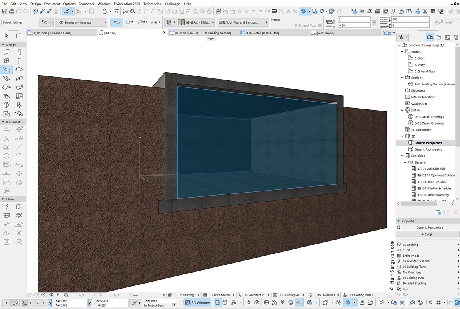Select the Marquee tool in the toolbox
Viewport: 460px width, 309px height.
[x=19, y=36]
